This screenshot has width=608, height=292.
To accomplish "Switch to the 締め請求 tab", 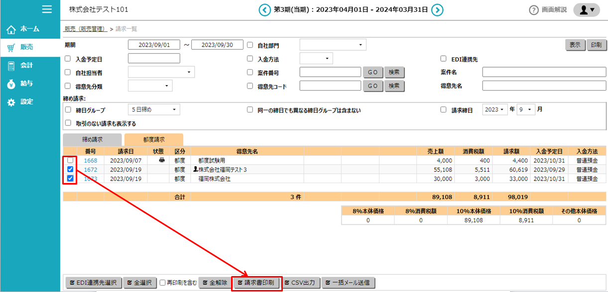I will pos(92,140).
